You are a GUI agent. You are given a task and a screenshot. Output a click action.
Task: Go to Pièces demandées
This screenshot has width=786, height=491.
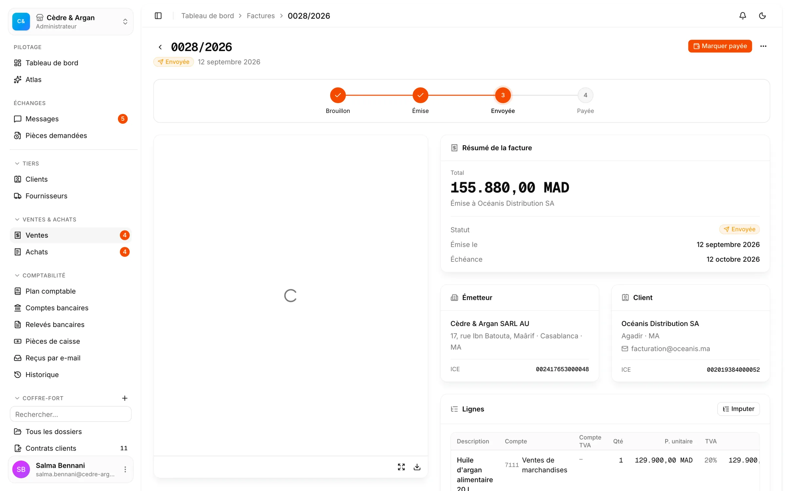(71, 136)
